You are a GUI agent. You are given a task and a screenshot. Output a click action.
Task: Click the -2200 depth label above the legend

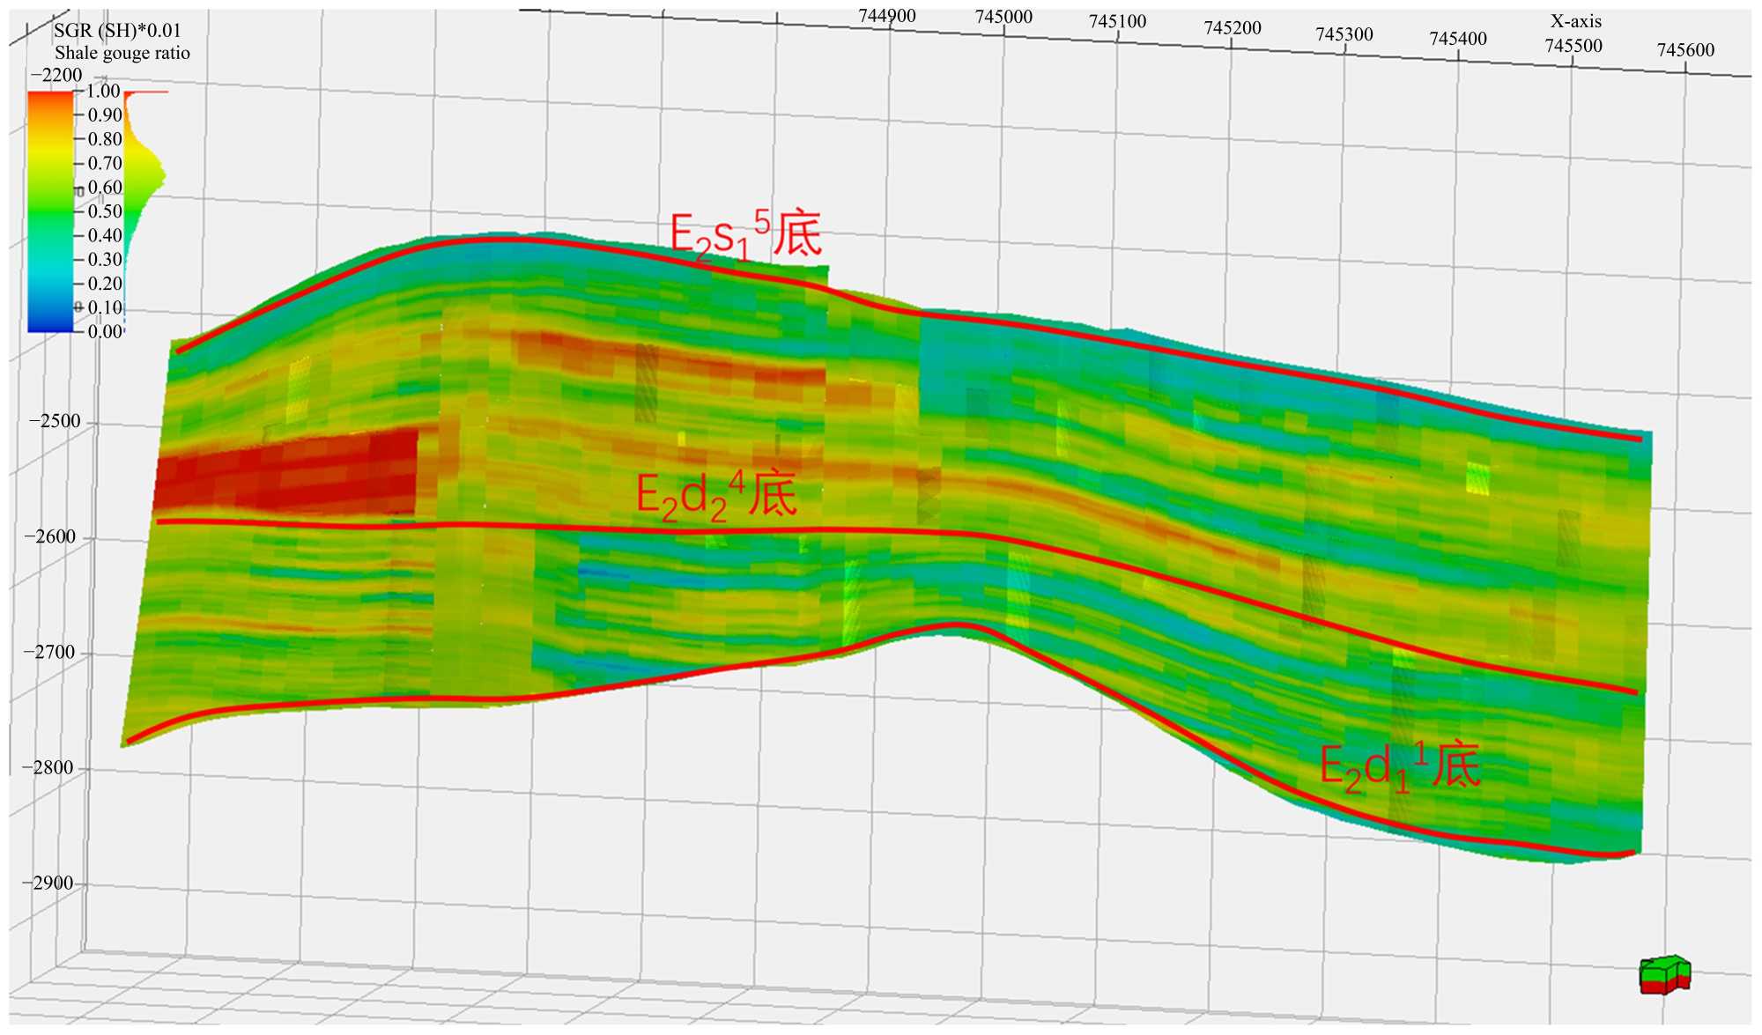click(56, 75)
